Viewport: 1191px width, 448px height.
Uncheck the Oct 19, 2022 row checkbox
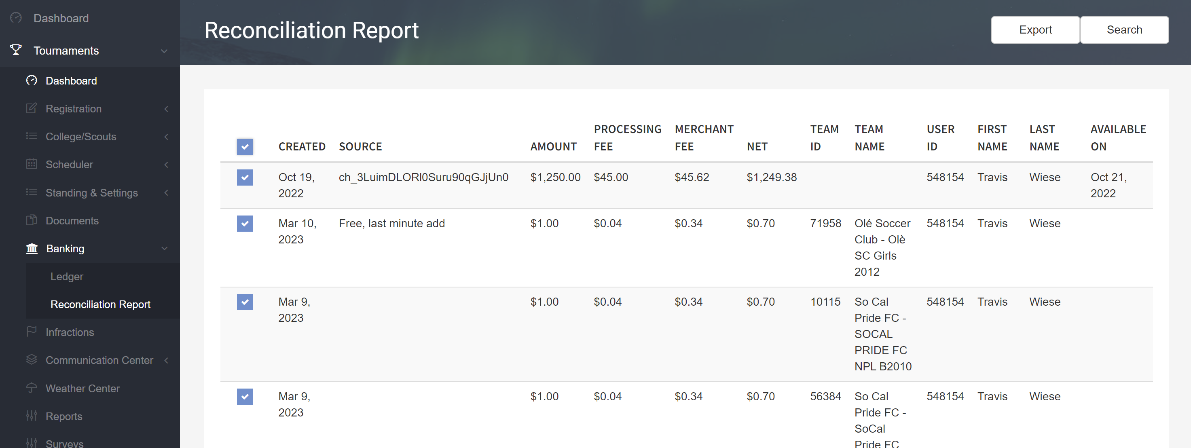[245, 177]
